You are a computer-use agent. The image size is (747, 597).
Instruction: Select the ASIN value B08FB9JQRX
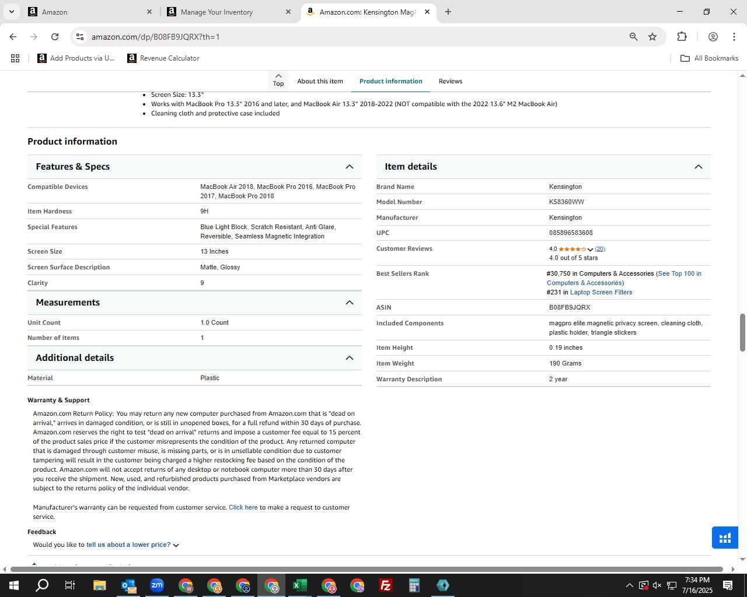click(570, 307)
